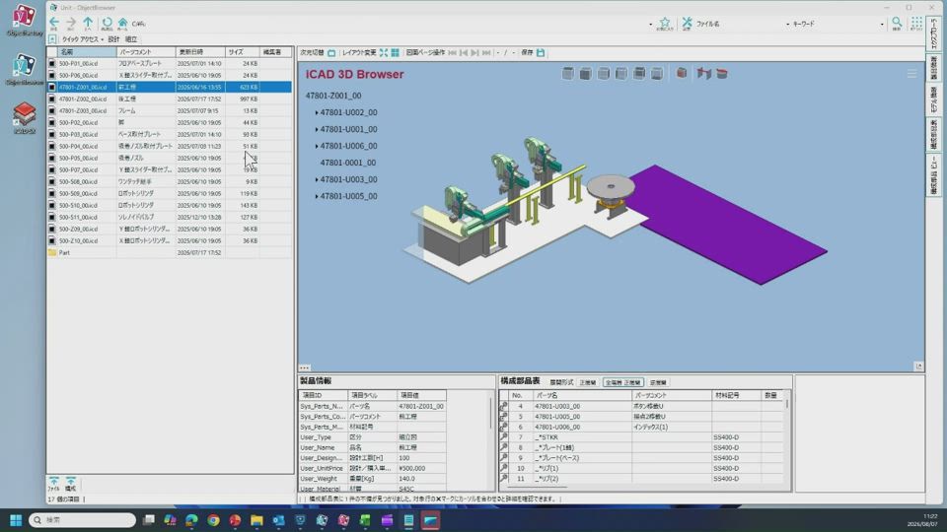Image resolution: width=947 pixels, height=532 pixels.
Task: Go to the home folder icon
Action: (x=122, y=23)
